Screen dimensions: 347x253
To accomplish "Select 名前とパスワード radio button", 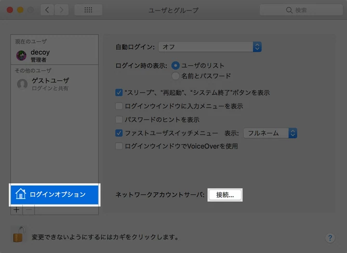I will (175, 76).
